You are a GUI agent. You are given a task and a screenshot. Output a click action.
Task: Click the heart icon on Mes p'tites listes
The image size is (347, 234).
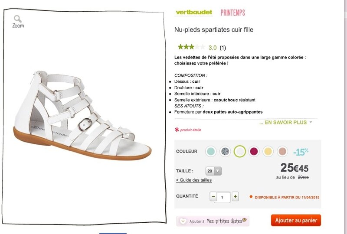tap(183, 221)
